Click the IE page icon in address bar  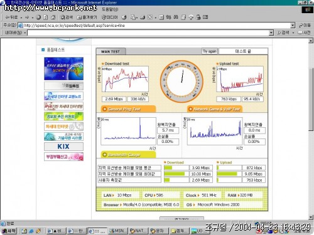pos(21,26)
